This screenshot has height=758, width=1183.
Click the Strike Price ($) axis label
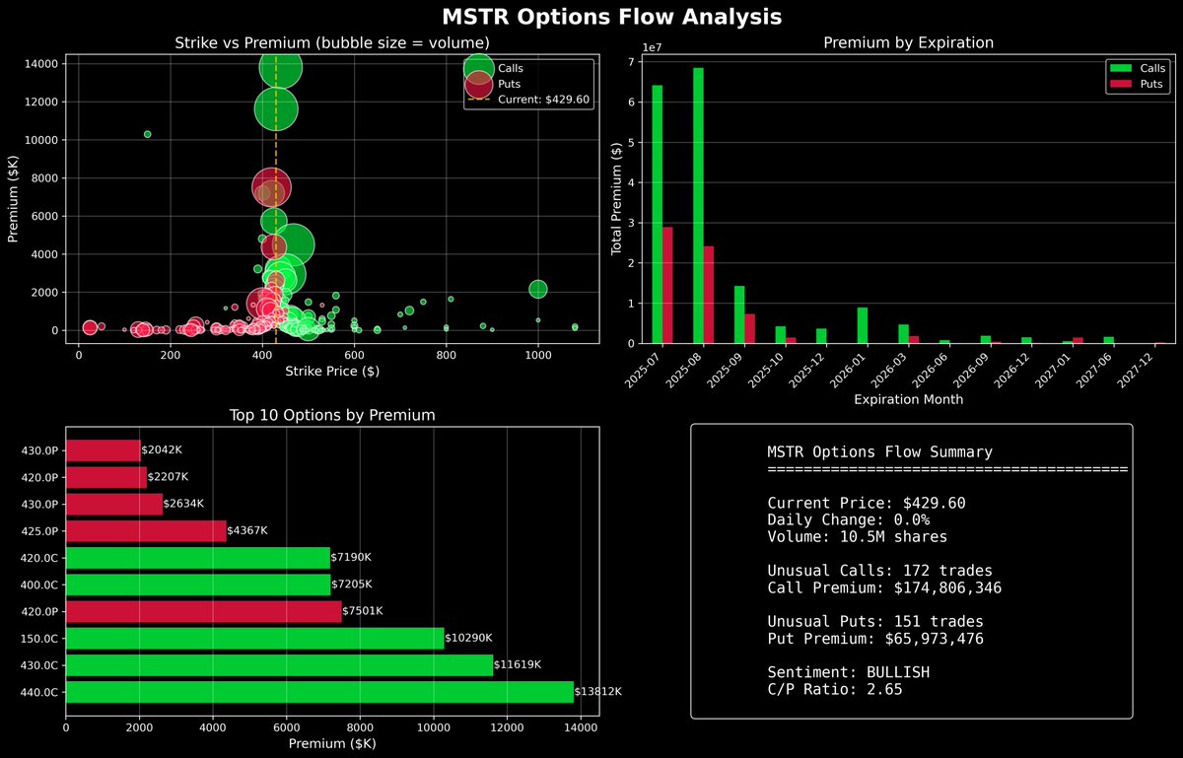tap(332, 371)
